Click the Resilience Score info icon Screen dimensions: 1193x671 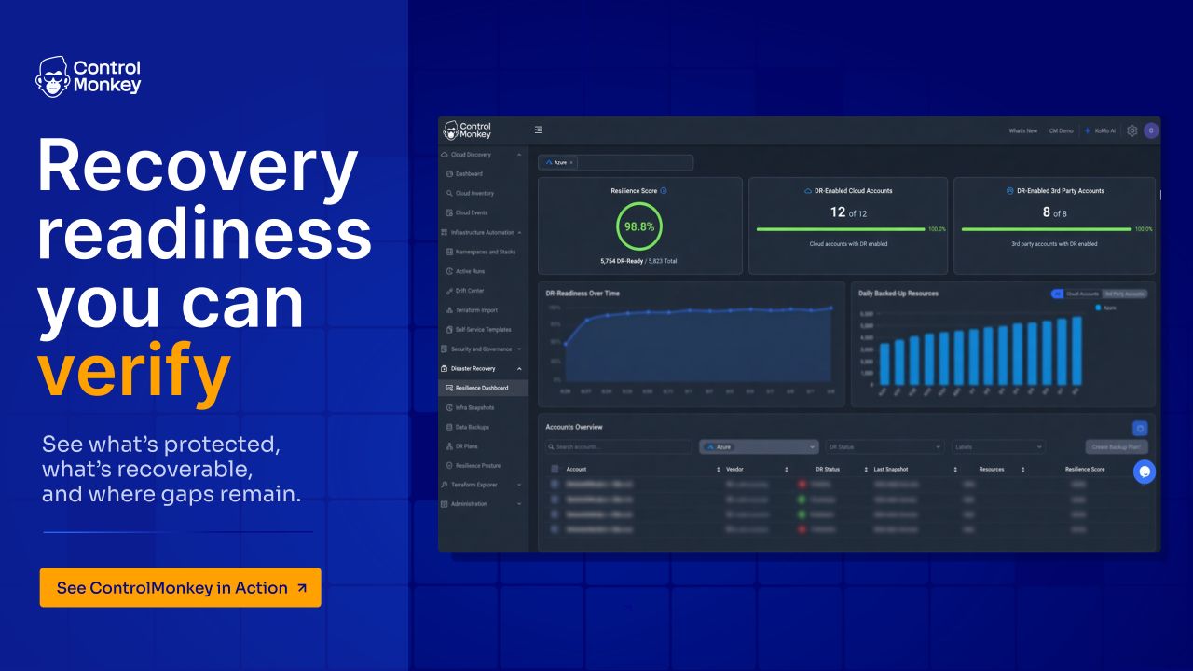click(664, 191)
